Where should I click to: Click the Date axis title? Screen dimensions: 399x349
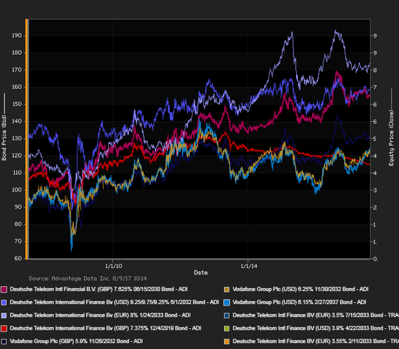click(x=201, y=272)
